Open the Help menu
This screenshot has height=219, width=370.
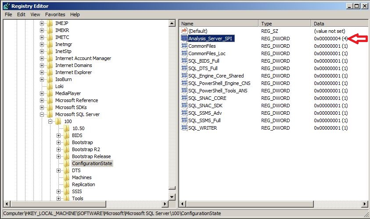(75, 14)
